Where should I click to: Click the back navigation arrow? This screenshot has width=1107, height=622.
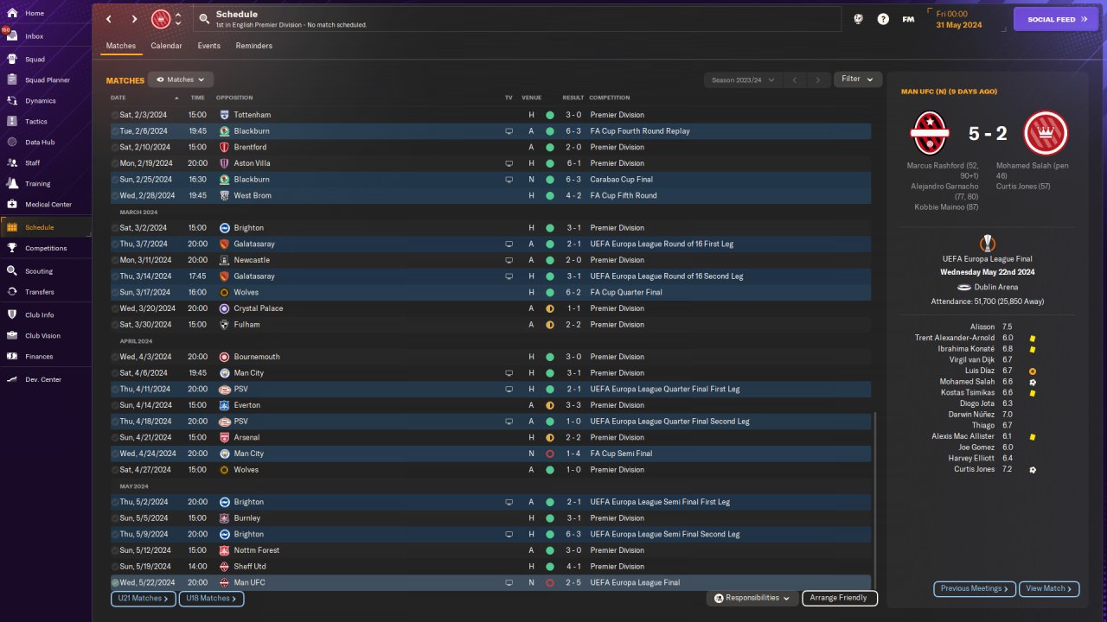tap(109, 19)
